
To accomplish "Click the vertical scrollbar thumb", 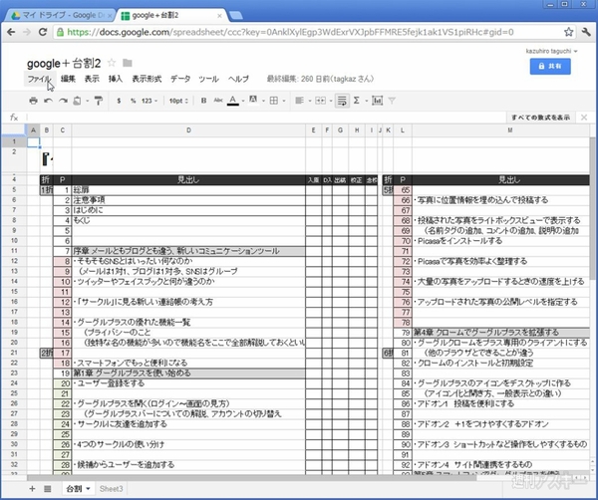I will click(592, 208).
